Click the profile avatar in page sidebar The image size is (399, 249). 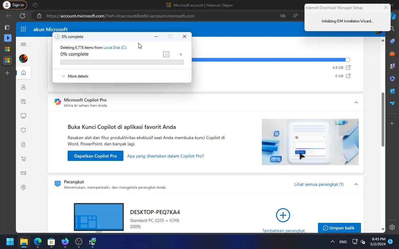pyautogui.click(x=23, y=59)
